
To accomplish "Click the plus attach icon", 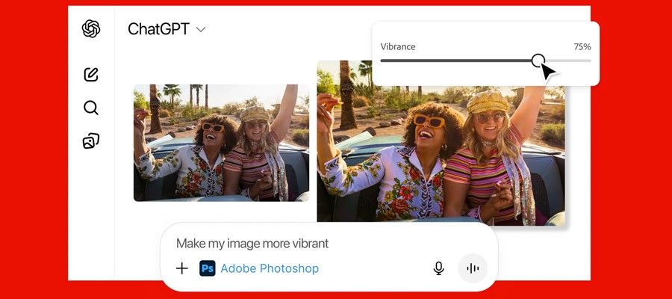I will pos(181,268).
